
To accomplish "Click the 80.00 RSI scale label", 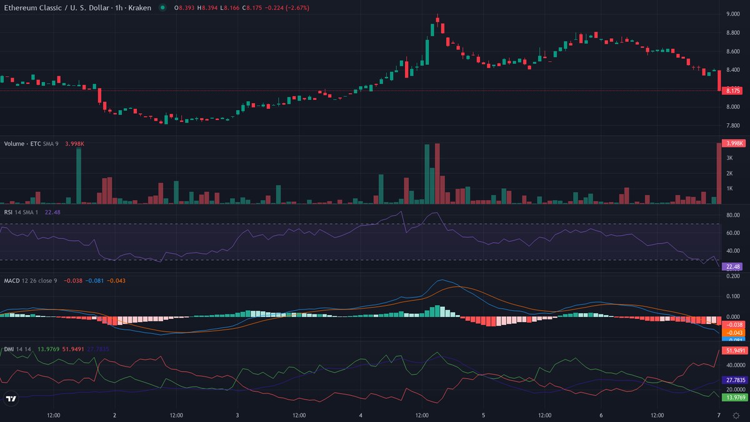I will click(x=733, y=215).
